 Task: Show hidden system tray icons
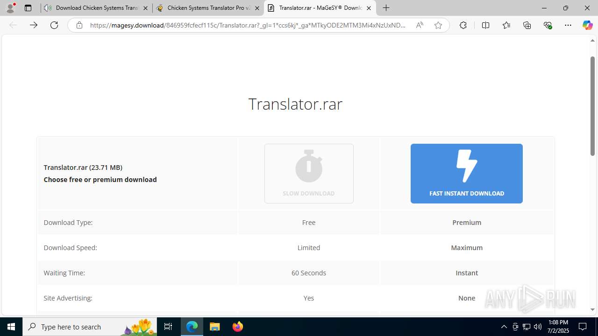[x=504, y=327]
